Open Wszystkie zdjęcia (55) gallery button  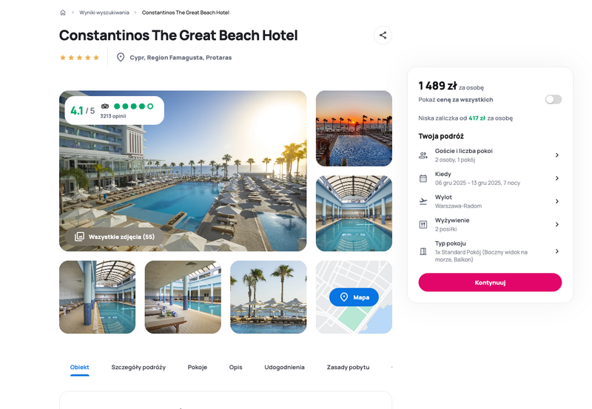tap(115, 237)
